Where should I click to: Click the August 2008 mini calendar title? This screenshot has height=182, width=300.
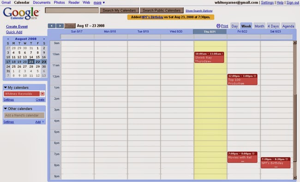26,39
